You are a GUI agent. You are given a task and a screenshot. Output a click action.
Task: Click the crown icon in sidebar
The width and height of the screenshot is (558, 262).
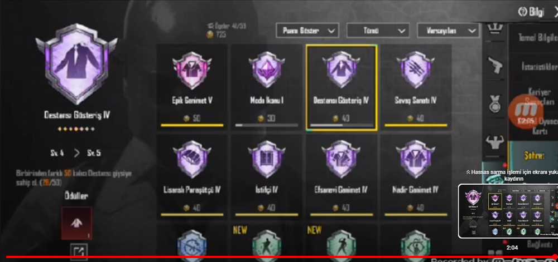(x=494, y=29)
